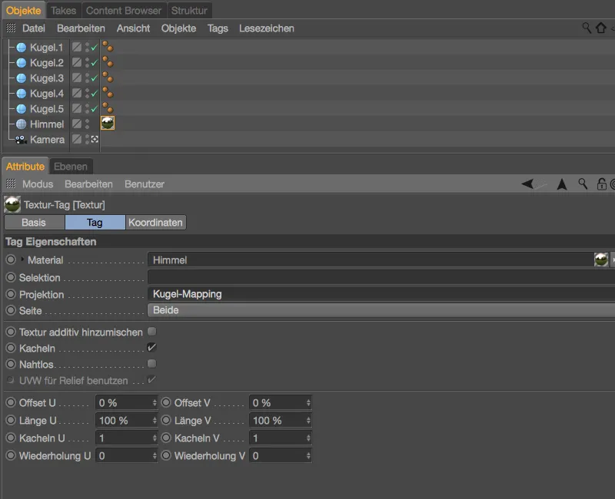Uncheck the Kacheln checkbox
Image resolution: width=615 pixels, height=499 pixels.
pyautogui.click(x=151, y=348)
